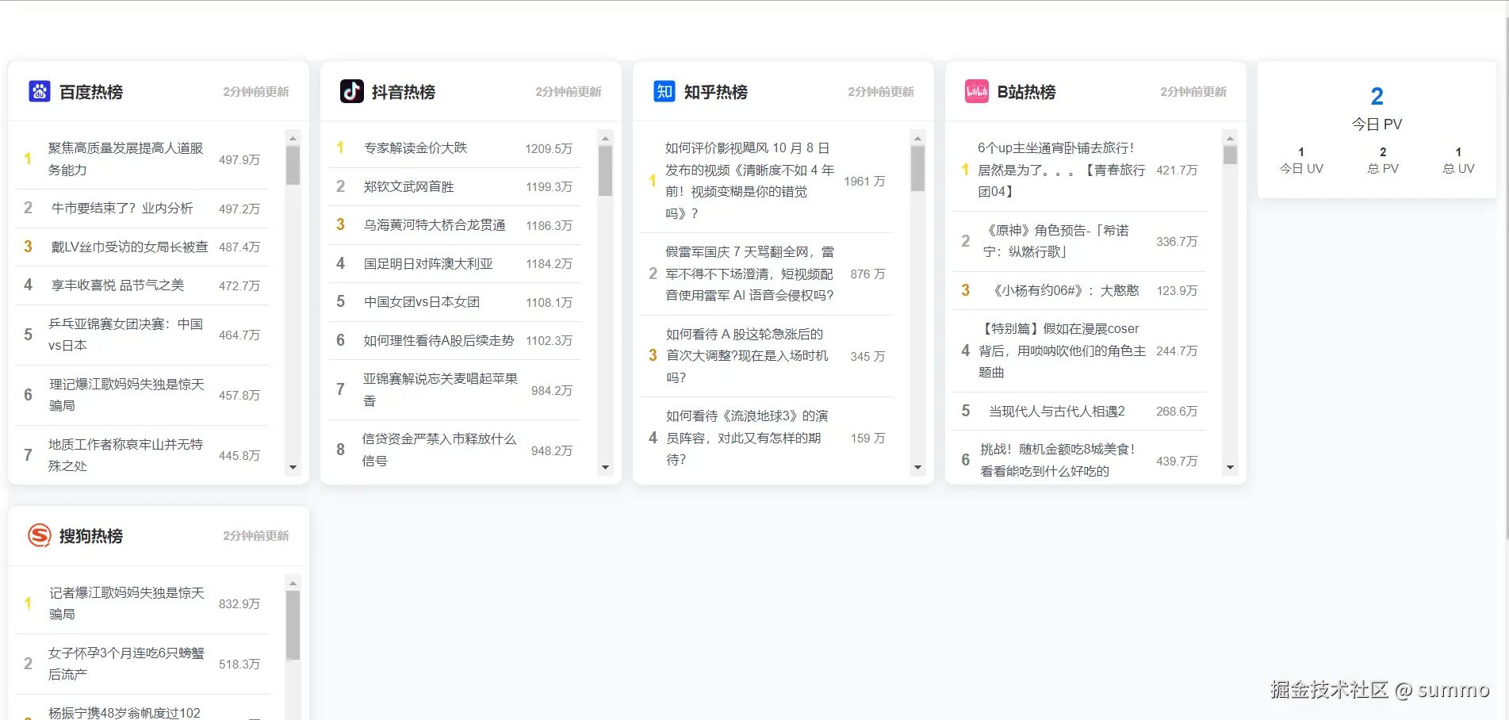Click the 总 PV statistic
Image resolution: width=1509 pixels, height=720 pixels.
coord(1383,160)
